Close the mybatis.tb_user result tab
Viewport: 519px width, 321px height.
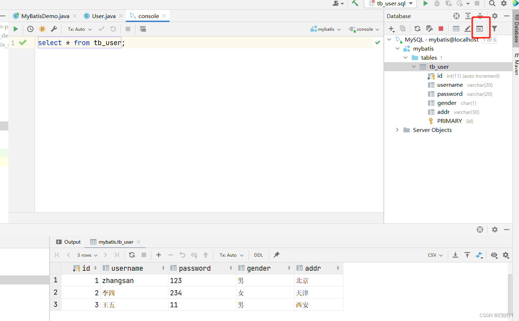138,242
